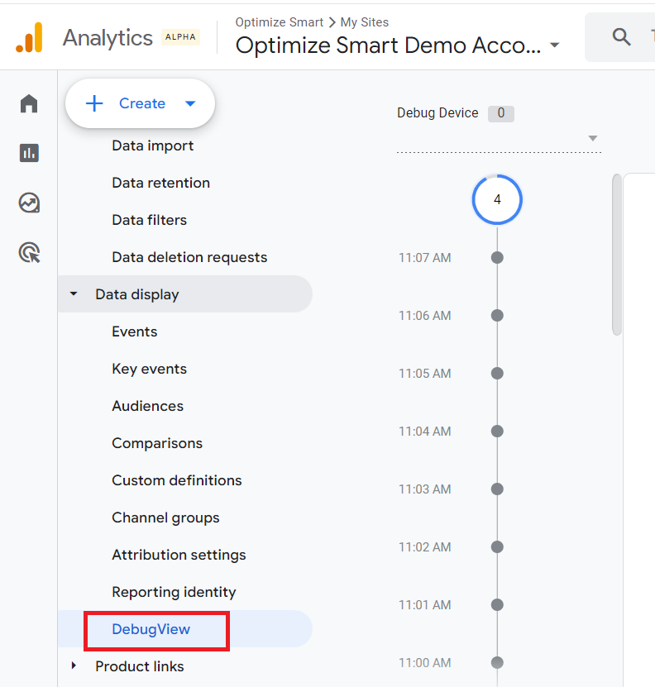This screenshot has width=655, height=687.
Task: Click the Debug Device count badge
Action: tap(501, 113)
